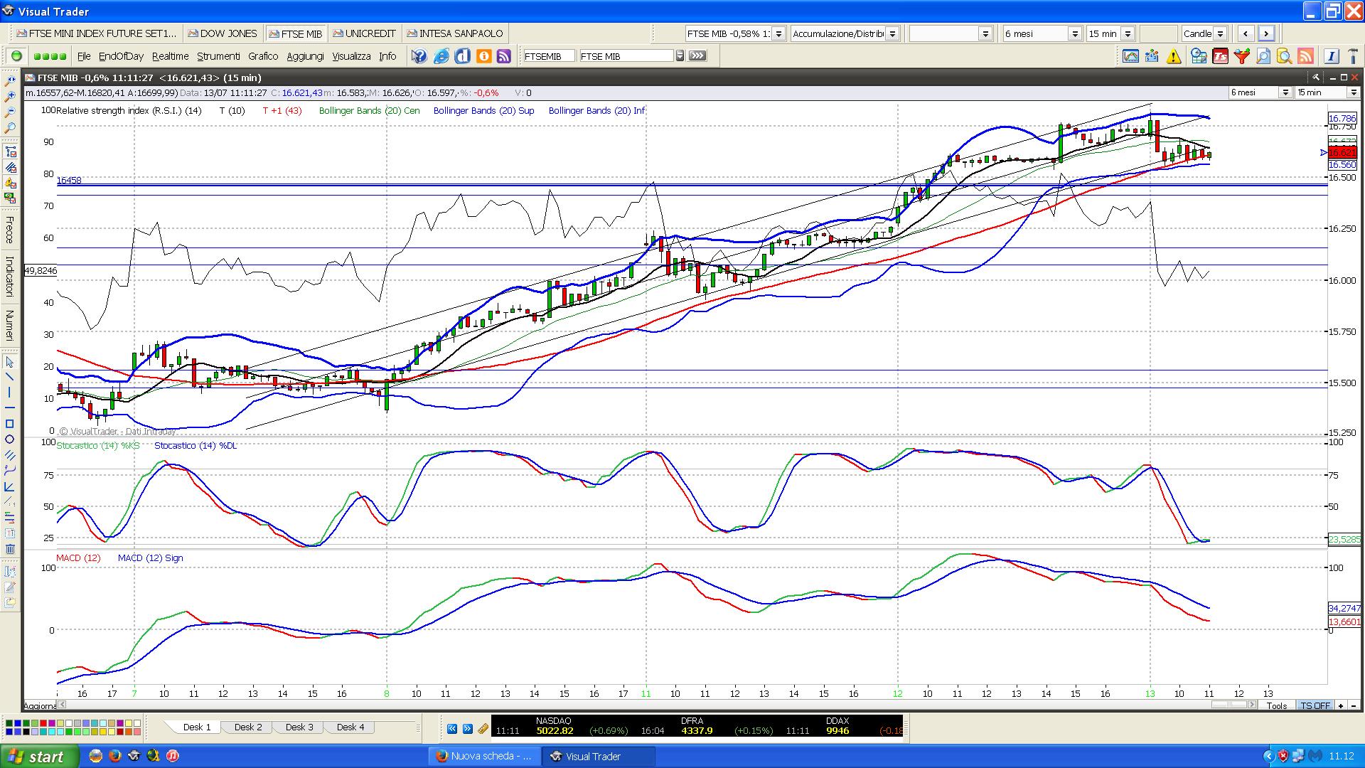This screenshot has width=1365, height=768.
Task: Click the orange RSS news icon in right toolbar
Action: tap(1306, 56)
